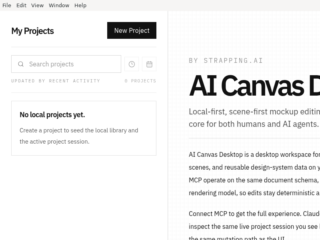Screen dimensions: 320x240
Task: Focus the Search projects field
Action: tap(66, 64)
